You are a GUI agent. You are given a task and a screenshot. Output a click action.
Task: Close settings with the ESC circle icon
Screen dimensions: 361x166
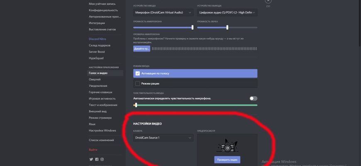coord(268,2)
